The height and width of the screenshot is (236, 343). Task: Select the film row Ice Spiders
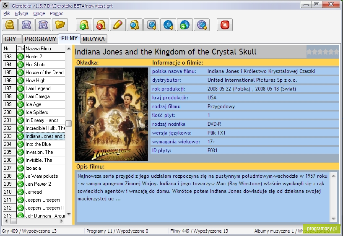34,112
